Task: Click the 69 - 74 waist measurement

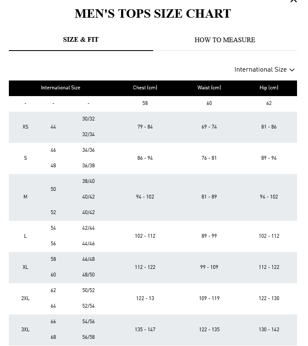Action: (209, 127)
